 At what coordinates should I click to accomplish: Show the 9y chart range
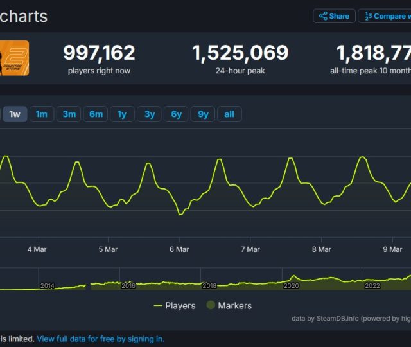[x=203, y=114]
